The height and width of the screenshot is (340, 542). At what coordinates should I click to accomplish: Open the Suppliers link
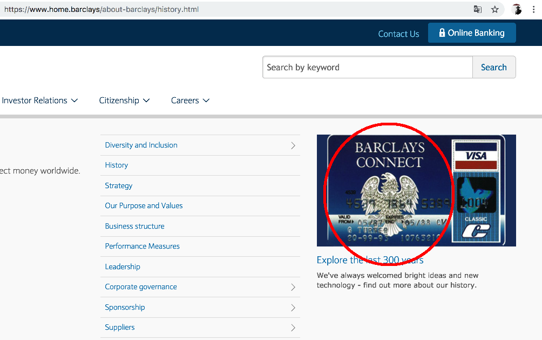click(120, 327)
